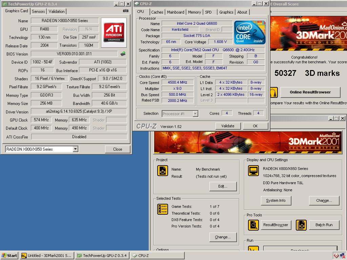Click the Close button in GPU-Z

point(118,149)
